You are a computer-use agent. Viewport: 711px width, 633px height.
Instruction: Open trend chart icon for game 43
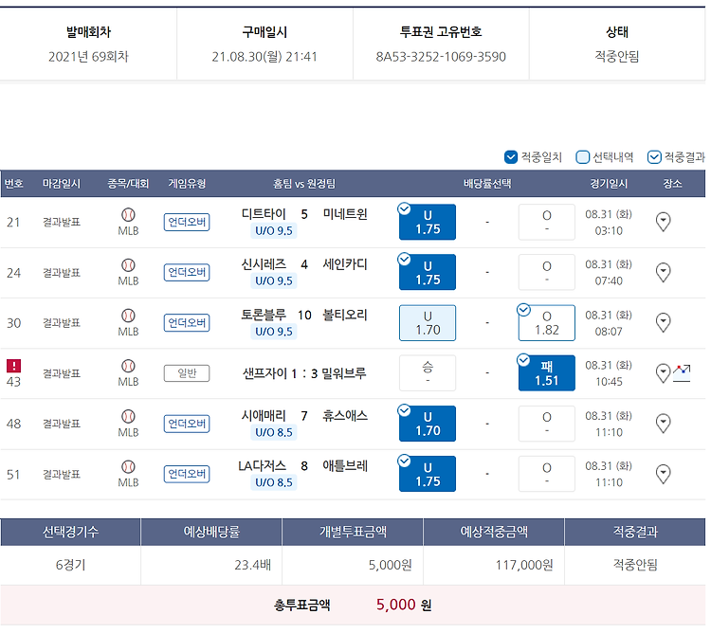click(x=682, y=373)
